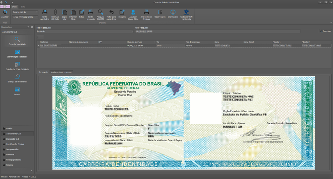Sort by the Filiação 1 column header

coord(287,42)
